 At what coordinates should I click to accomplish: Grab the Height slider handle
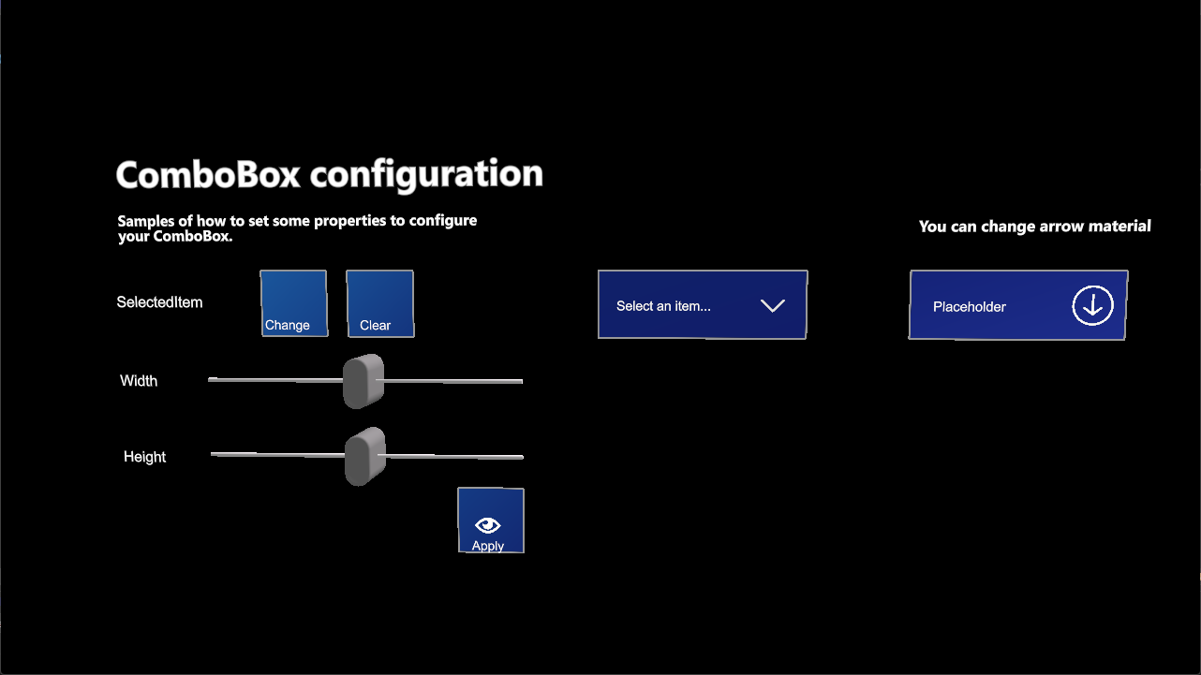[x=363, y=457]
